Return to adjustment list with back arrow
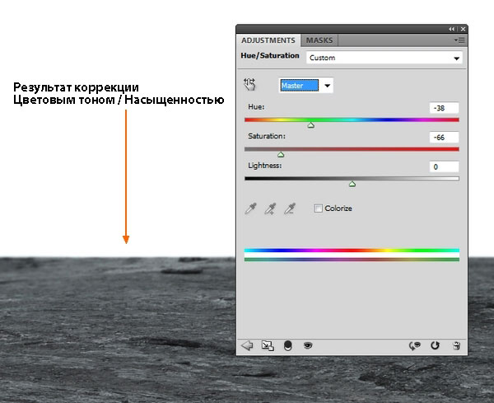494x403 pixels. tap(247, 345)
